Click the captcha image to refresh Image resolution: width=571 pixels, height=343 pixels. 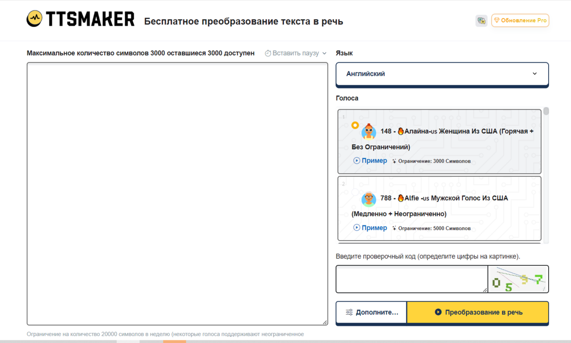[x=518, y=279]
